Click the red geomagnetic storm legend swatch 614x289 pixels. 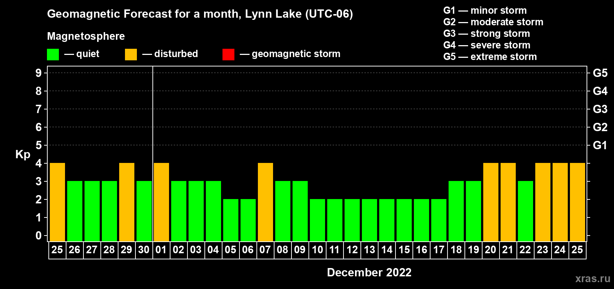228,55
